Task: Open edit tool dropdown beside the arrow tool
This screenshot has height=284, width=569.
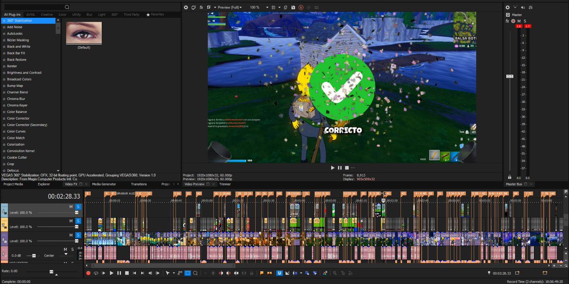Action: coord(174,273)
